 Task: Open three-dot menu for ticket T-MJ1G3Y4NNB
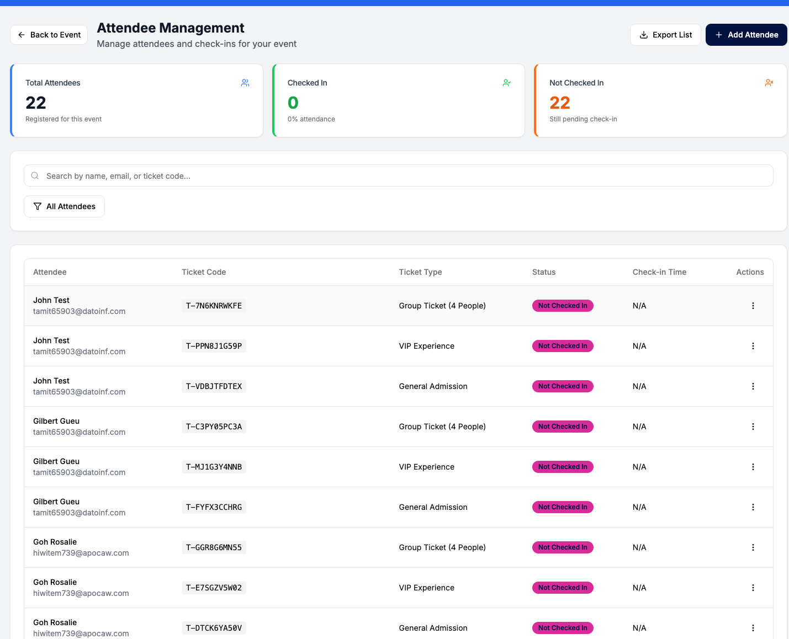point(753,467)
